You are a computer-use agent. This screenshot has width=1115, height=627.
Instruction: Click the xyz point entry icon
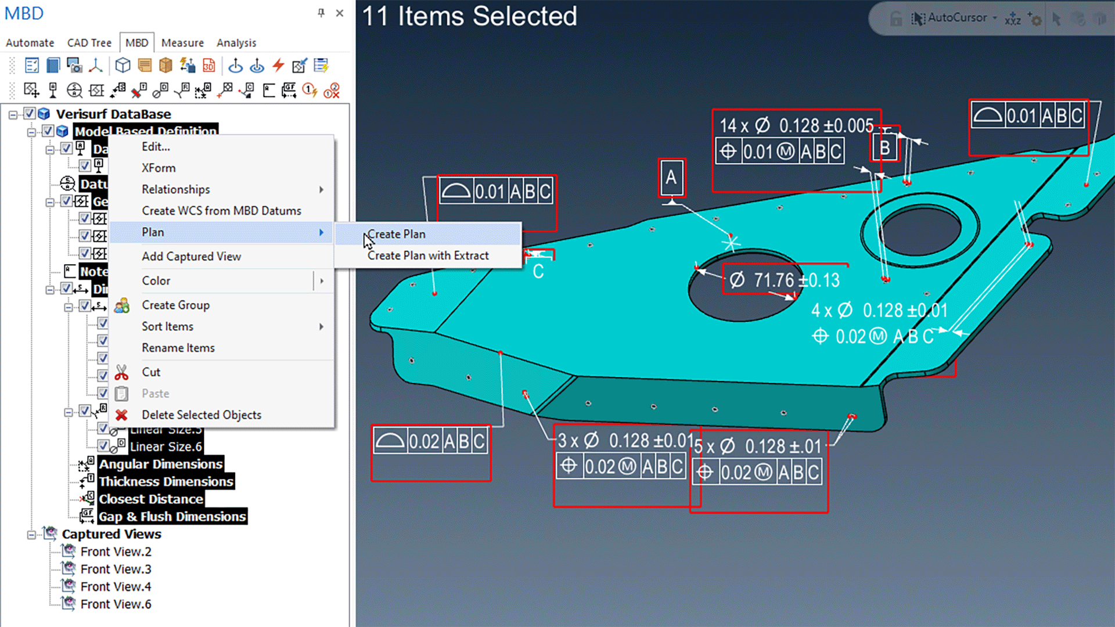point(1013,19)
